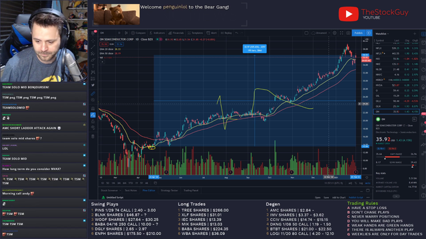Expand the key stats section chevron
426x239 pixels.
(396, 197)
